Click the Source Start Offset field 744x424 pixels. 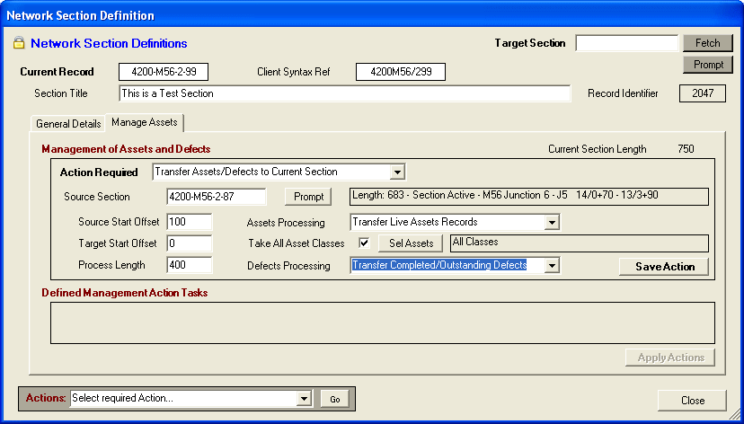tap(189, 221)
